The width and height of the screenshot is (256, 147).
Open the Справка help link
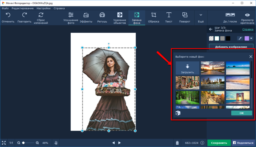click(248, 29)
